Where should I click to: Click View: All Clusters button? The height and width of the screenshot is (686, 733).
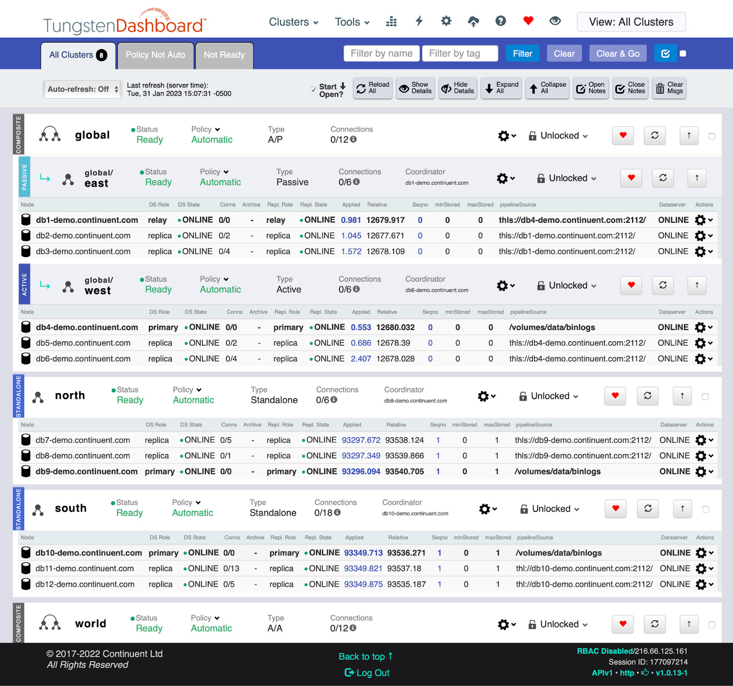pos(631,22)
